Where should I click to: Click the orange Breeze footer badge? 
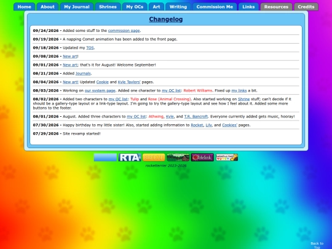point(154,157)
